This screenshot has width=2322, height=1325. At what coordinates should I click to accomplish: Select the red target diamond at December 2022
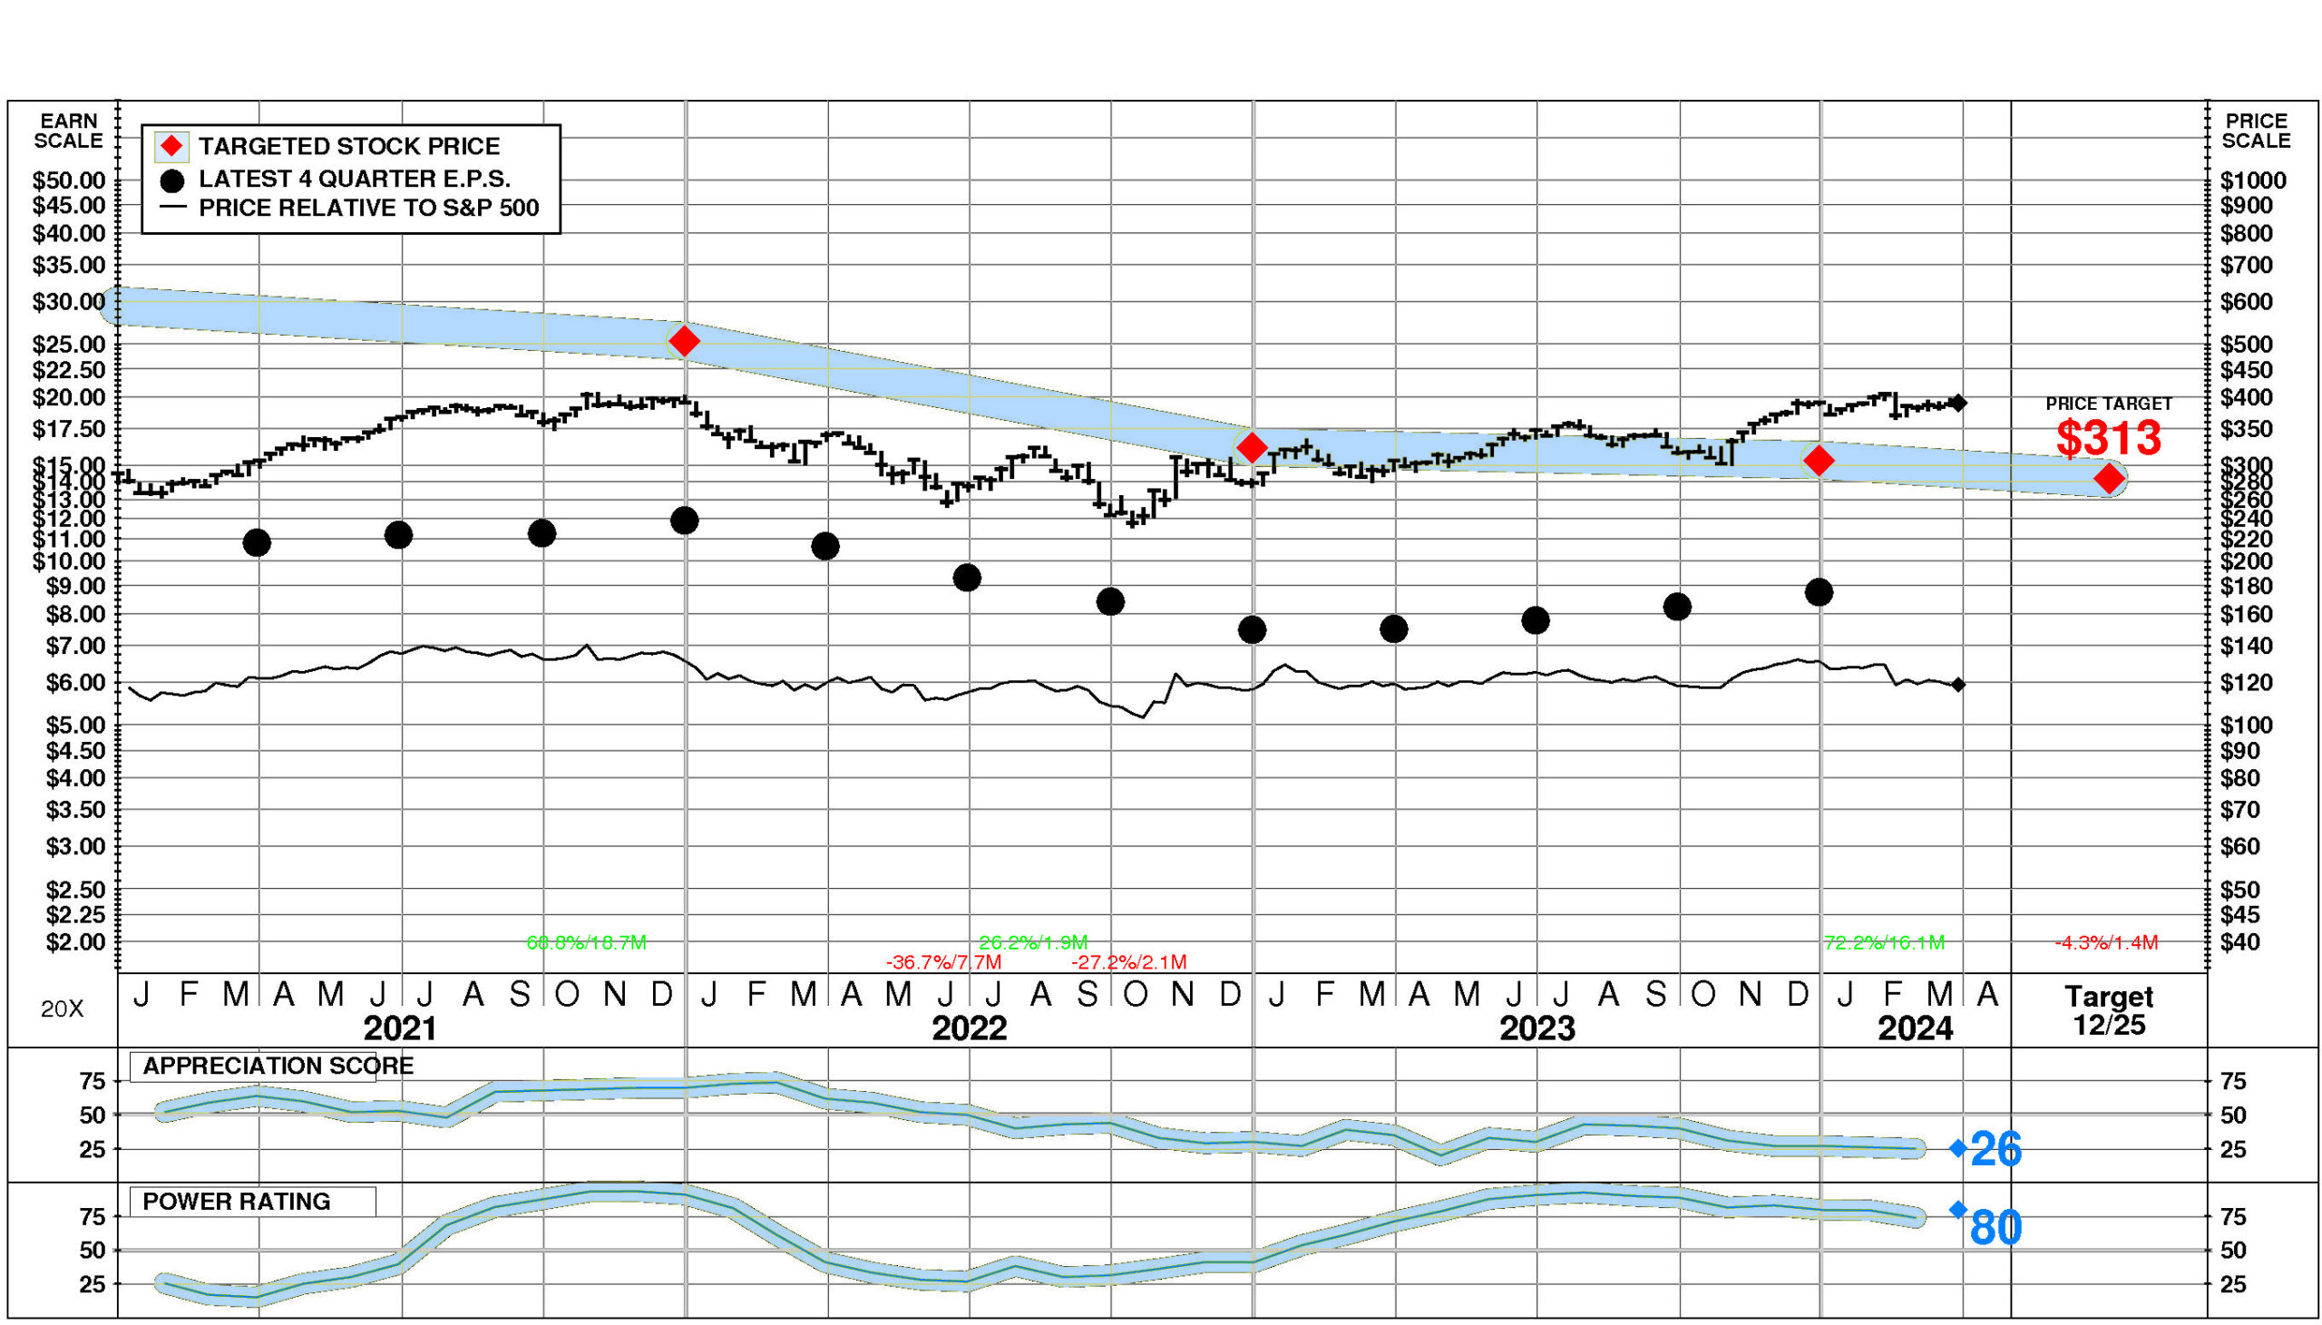(1252, 448)
